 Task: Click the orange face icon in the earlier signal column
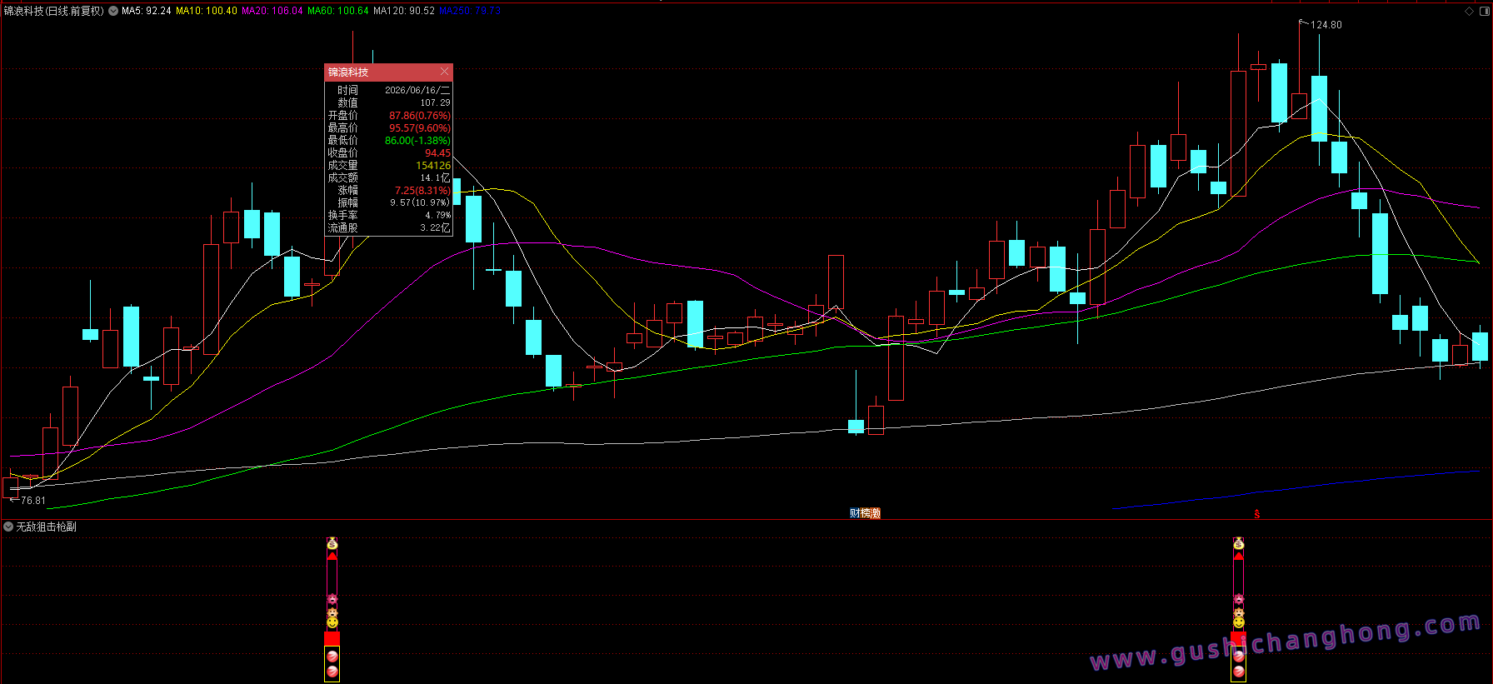coord(332,612)
